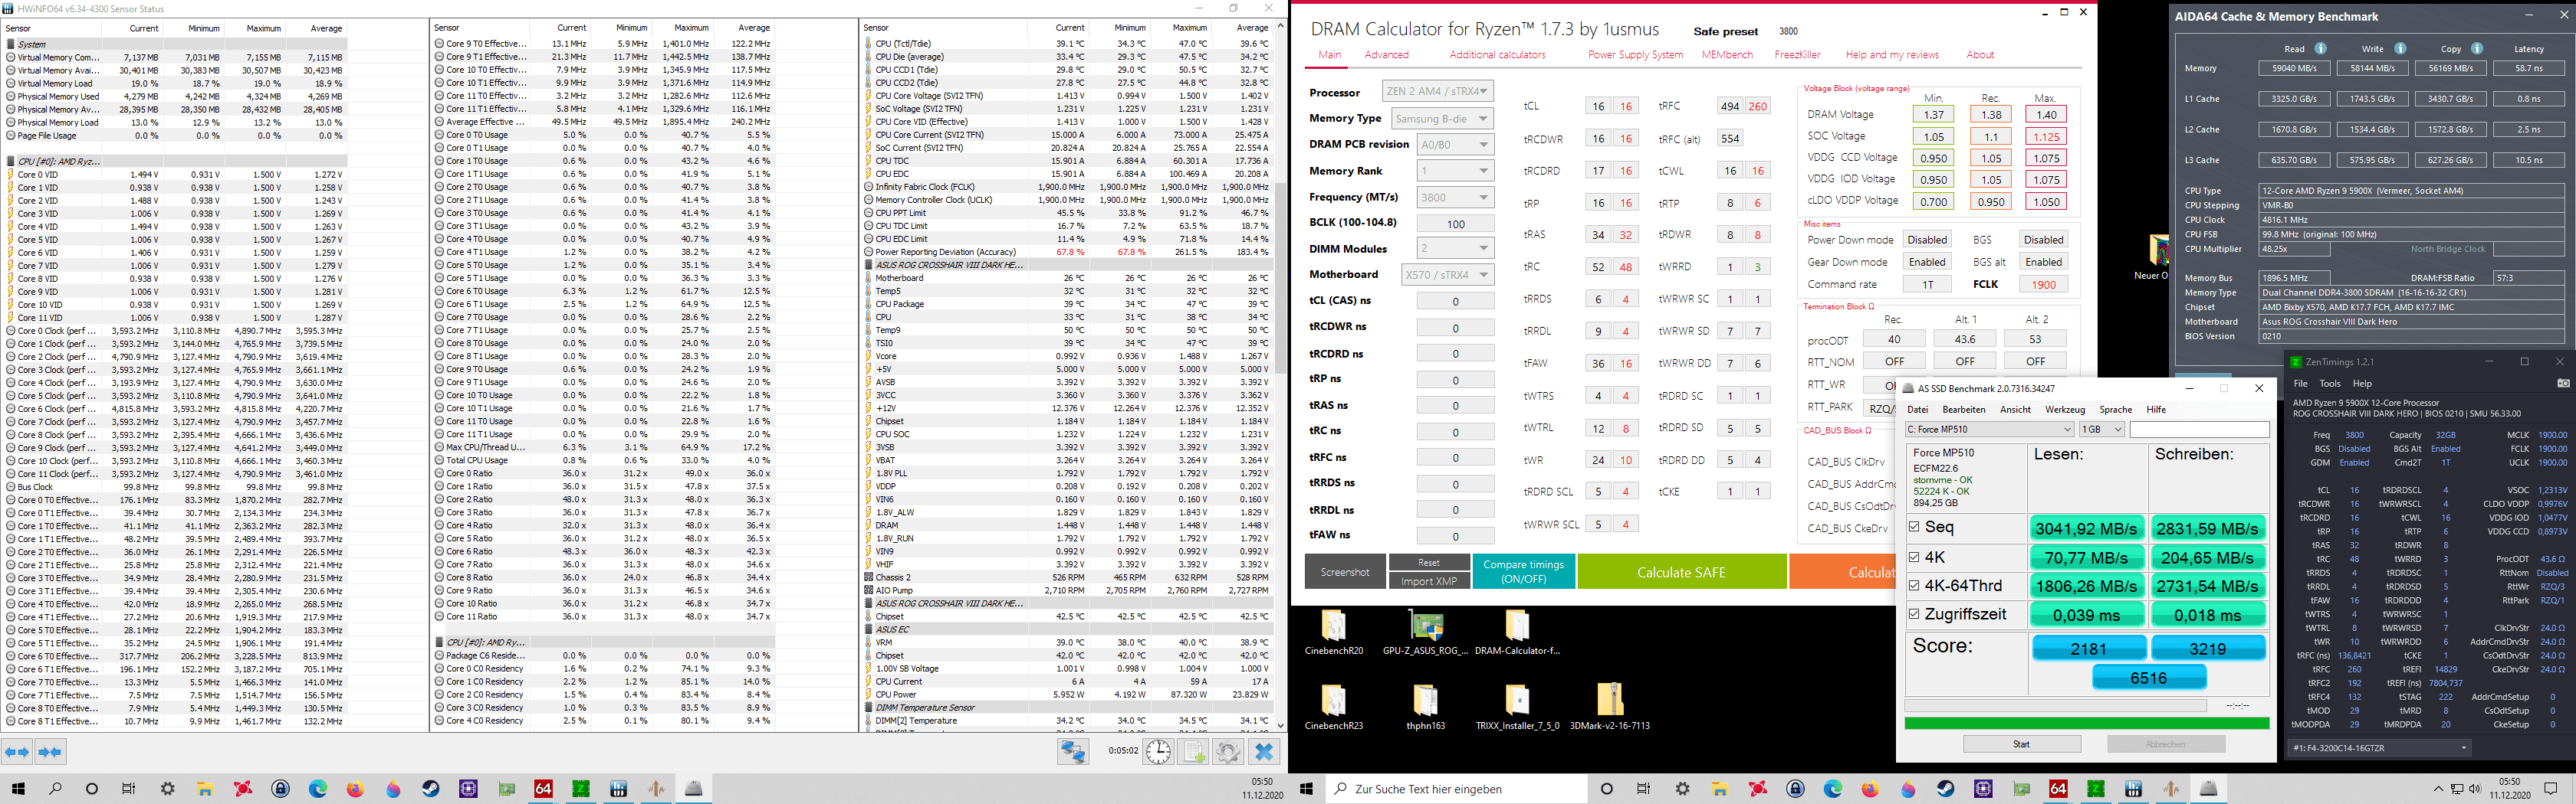Open the Memory Rank dropdown
This screenshot has width=2576, height=804.
(x=1455, y=171)
